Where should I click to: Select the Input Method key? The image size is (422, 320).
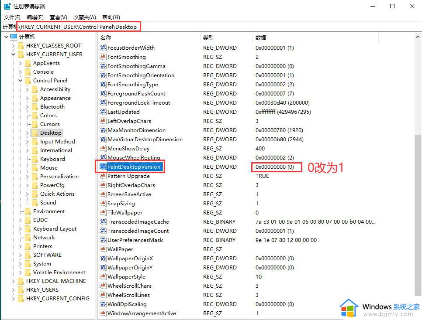tap(58, 142)
